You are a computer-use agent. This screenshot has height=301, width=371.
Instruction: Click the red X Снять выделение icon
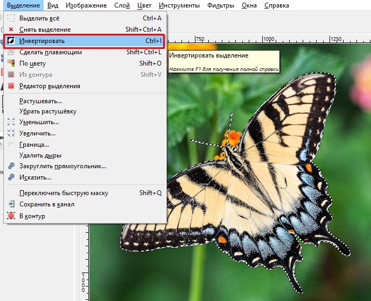[11, 30]
